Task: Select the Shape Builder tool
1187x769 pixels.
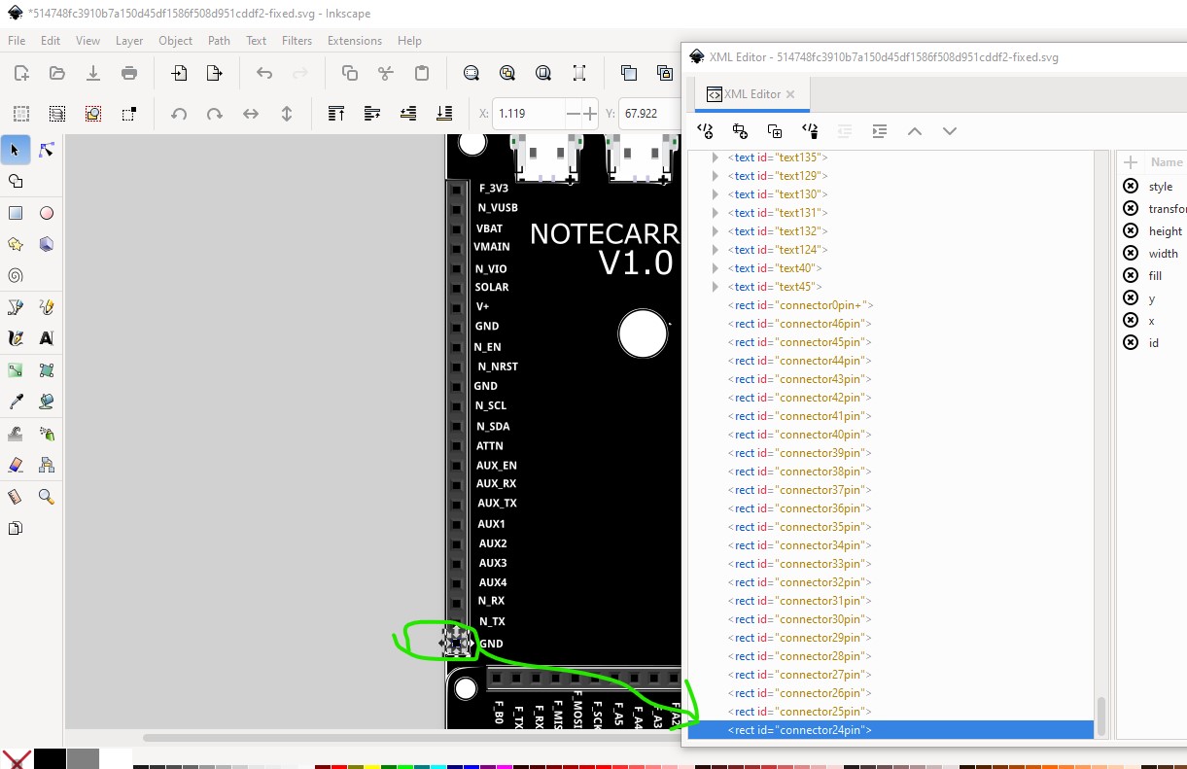Action: (x=15, y=181)
